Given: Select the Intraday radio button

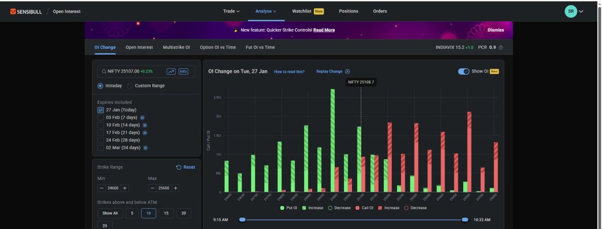Looking at the screenshot, I should point(100,86).
